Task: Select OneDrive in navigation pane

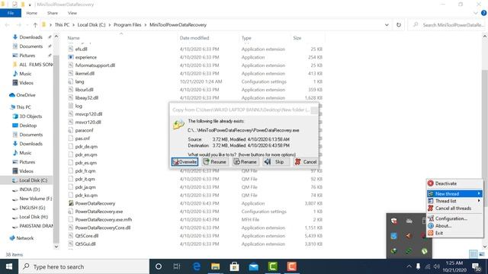Action: [25, 95]
